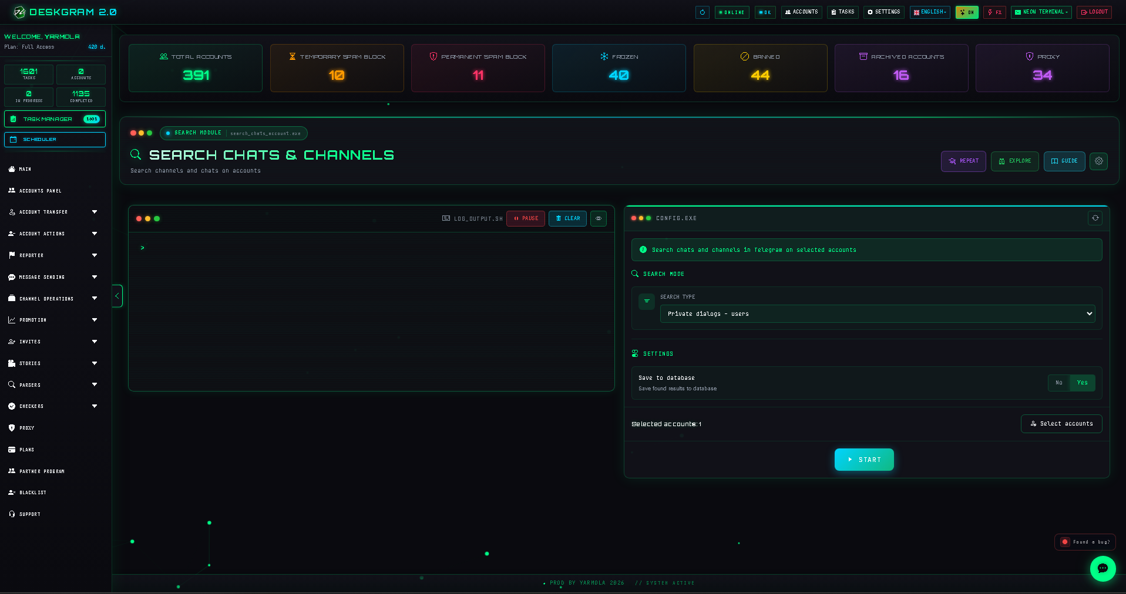Viewport: 1126px width, 594px height.
Task: Expand the Message Sending menu arrow
Action: [95, 277]
